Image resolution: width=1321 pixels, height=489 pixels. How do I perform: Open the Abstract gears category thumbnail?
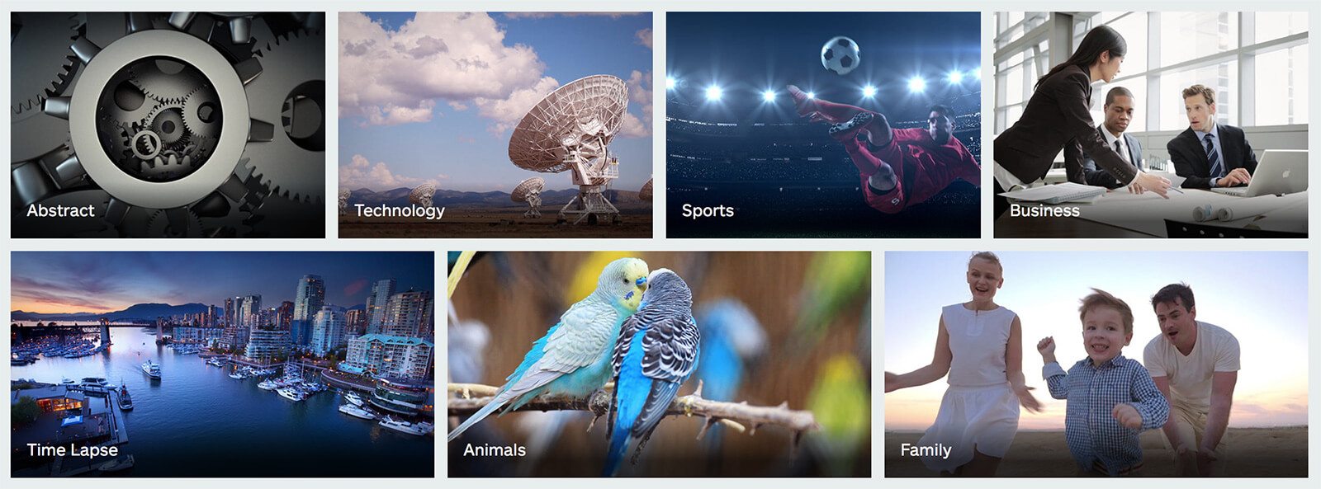coord(168,125)
